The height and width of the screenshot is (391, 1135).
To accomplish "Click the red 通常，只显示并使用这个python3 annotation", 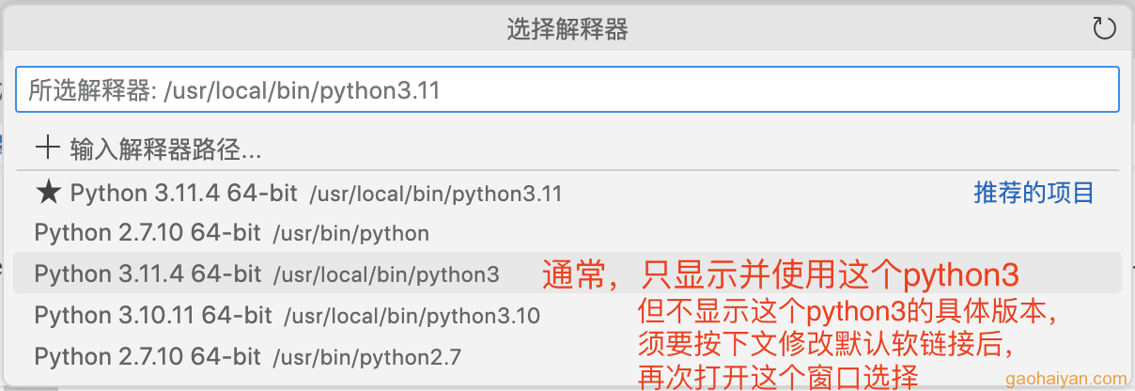I will pos(781,274).
